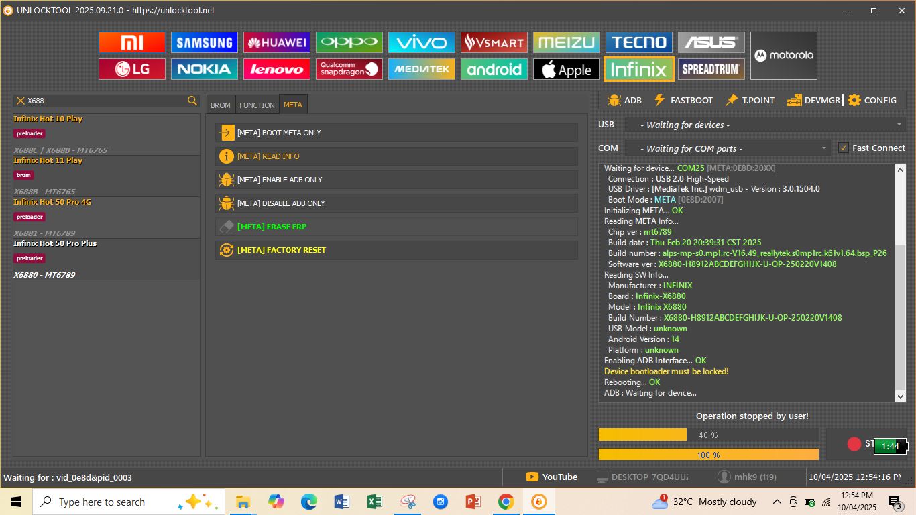Open the Huawei brand section

[x=276, y=42]
